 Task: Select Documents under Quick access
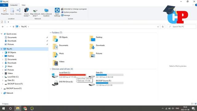[12, 37]
